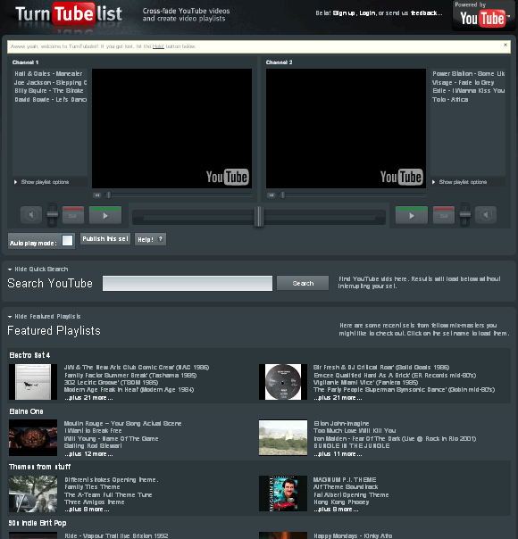Click the Electro Set 4 left thumbnail
The width and height of the screenshot is (518, 539).
click(x=33, y=382)
